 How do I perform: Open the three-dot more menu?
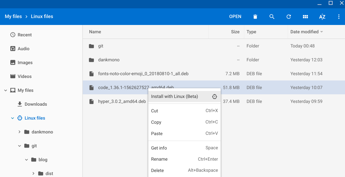click(339, 17)
